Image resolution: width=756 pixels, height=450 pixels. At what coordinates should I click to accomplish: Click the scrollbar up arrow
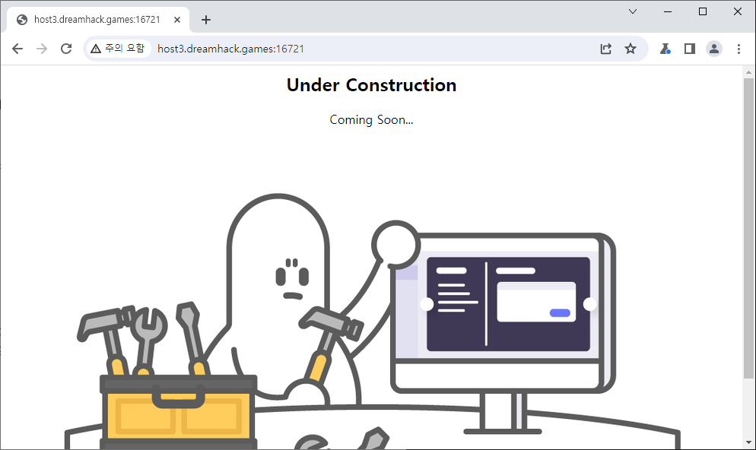[748, 71]
